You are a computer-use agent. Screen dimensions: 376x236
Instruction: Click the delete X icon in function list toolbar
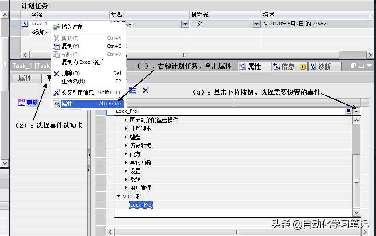click(145, 90)
